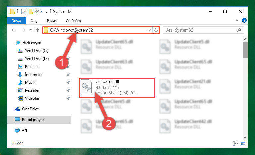Open the Dosya menu tab
The height and width of the screenshot is (155, 255).
pyautogui.click(x=16, y=21)
